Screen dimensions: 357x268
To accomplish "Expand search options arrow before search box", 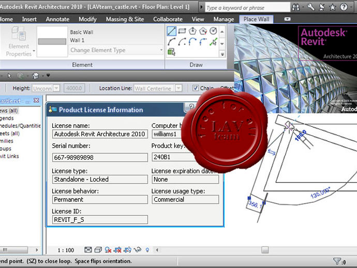I will point(201,7).
